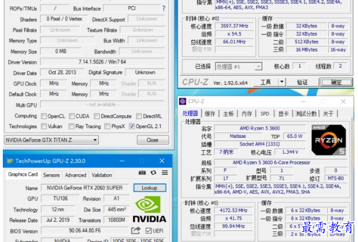Click the multiplier value x 41.75
The image size is (358, 242).
pyautogui.click(x=233, y=218)
